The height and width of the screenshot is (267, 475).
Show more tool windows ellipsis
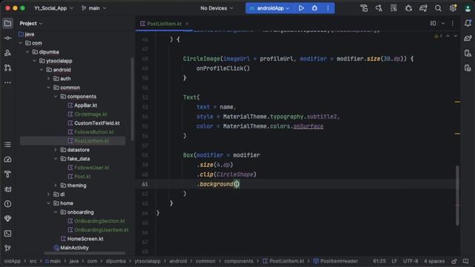pos(7,82)
